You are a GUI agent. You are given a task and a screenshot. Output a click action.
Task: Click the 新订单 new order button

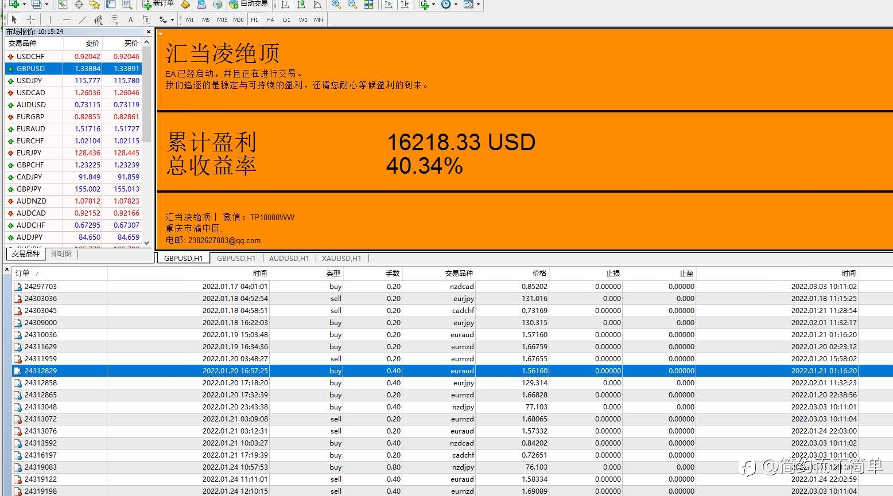tap(158, 5)
